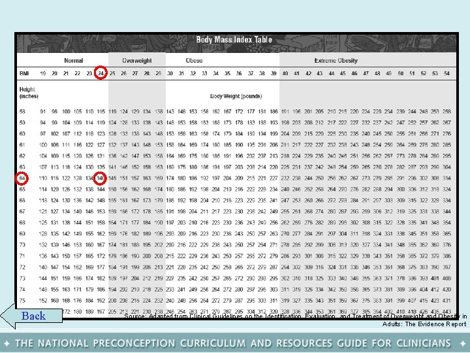Select the 'Obese' category heading
The width and height of the screenshot is (470, 353).
[194, 60]
